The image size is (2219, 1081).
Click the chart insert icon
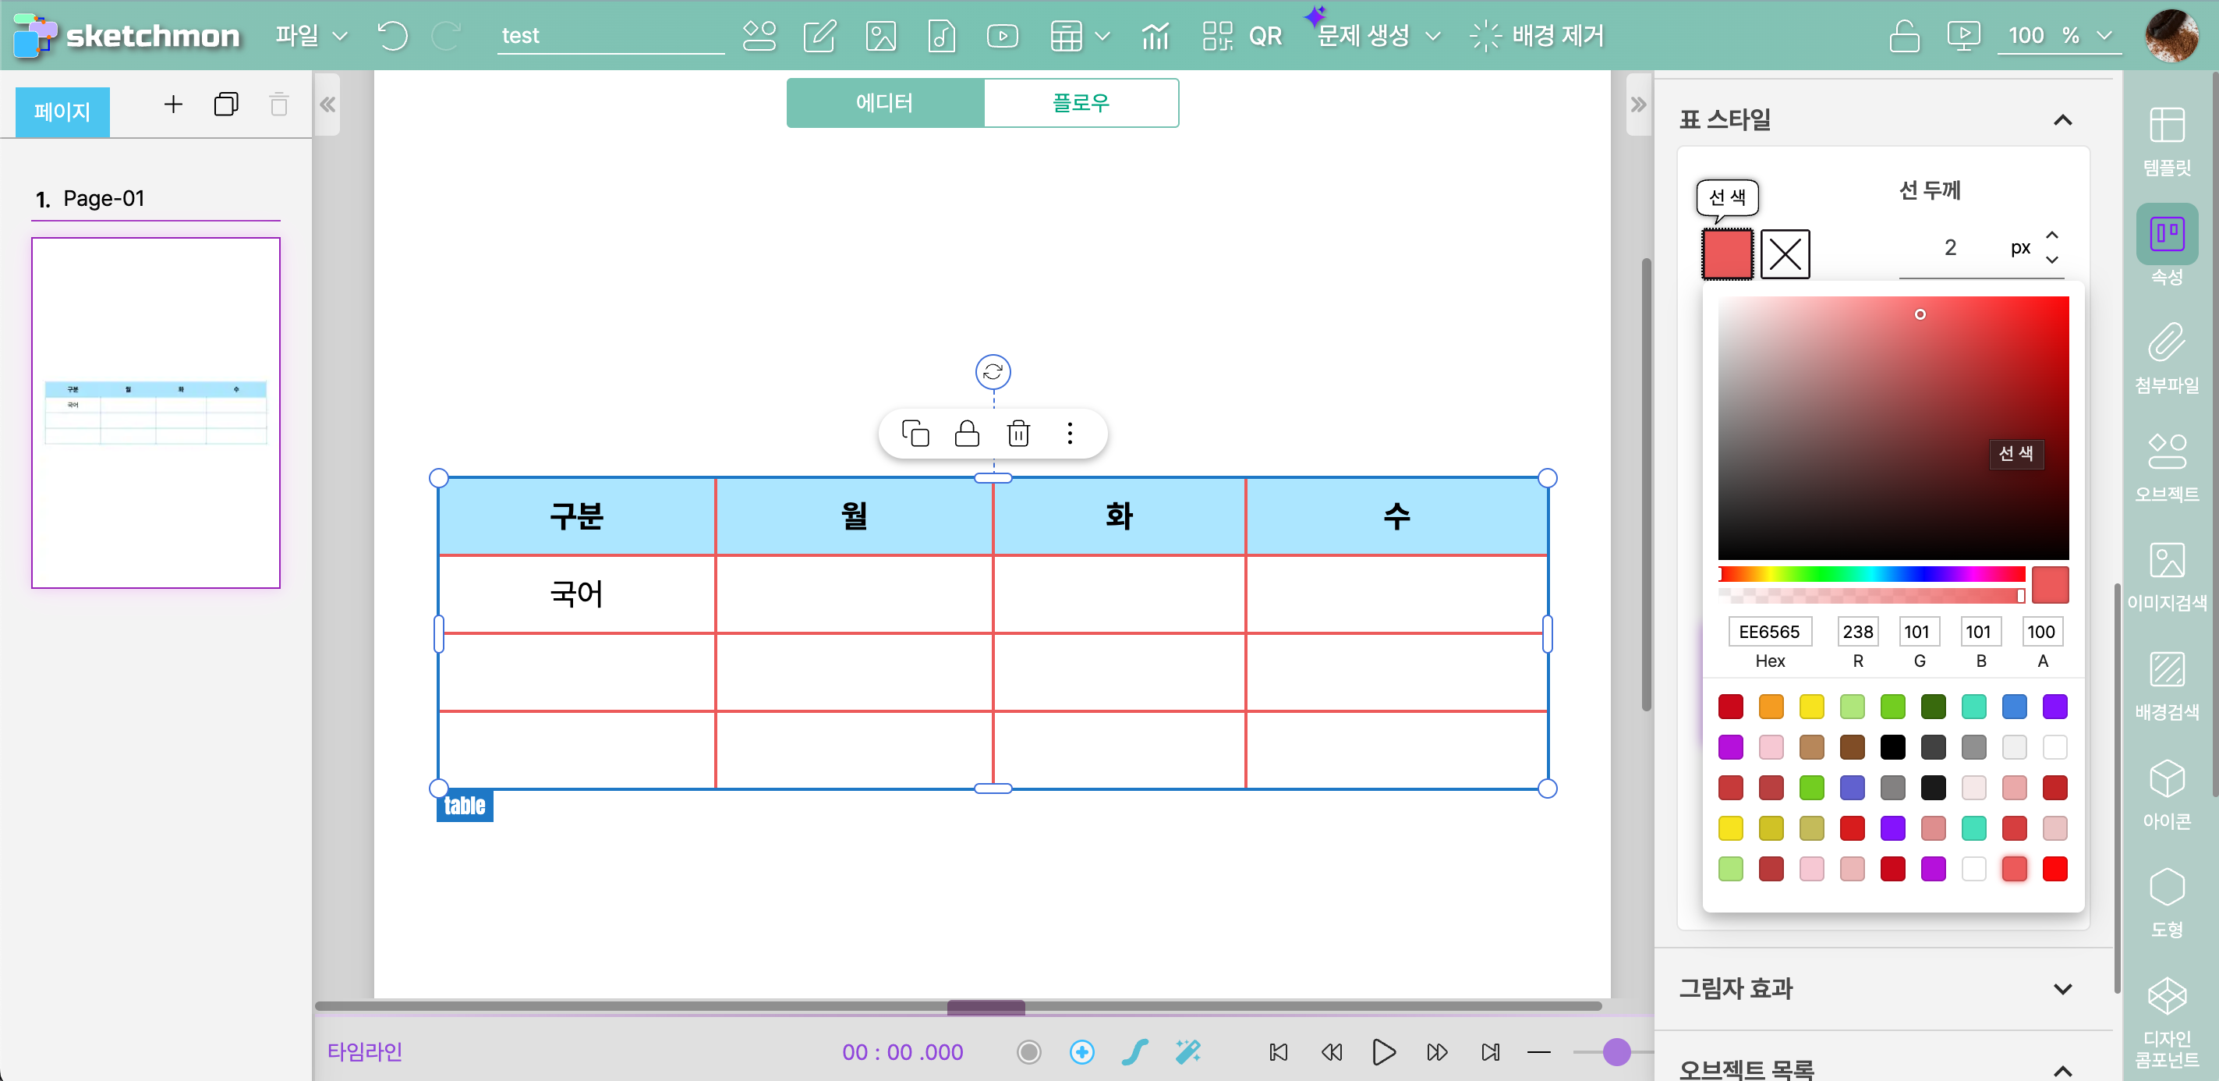(x=1154, y=35)
